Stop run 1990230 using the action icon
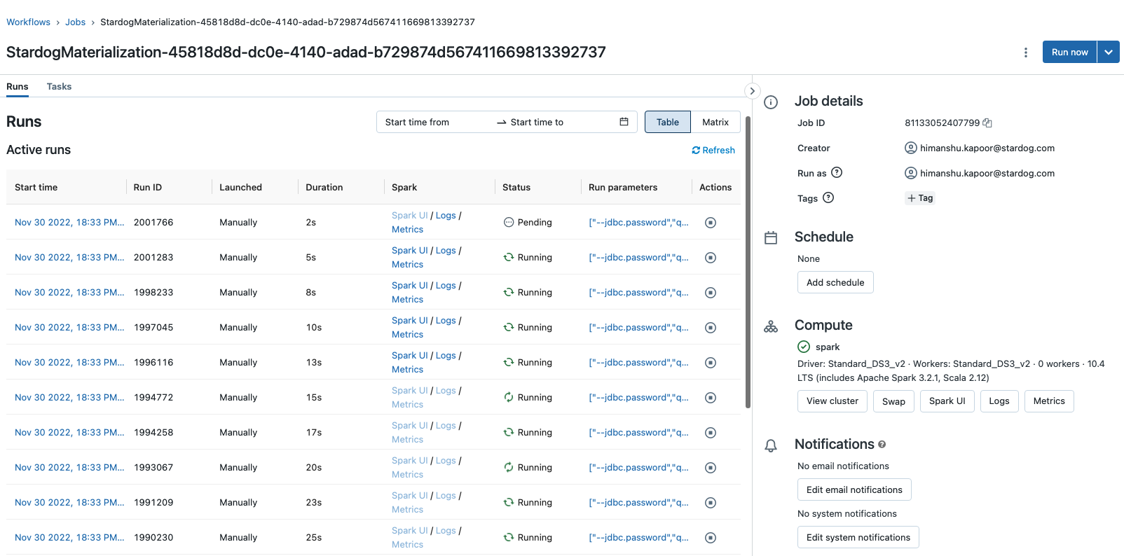Viewport: 1124px width, 556px height. coord(710,538)
